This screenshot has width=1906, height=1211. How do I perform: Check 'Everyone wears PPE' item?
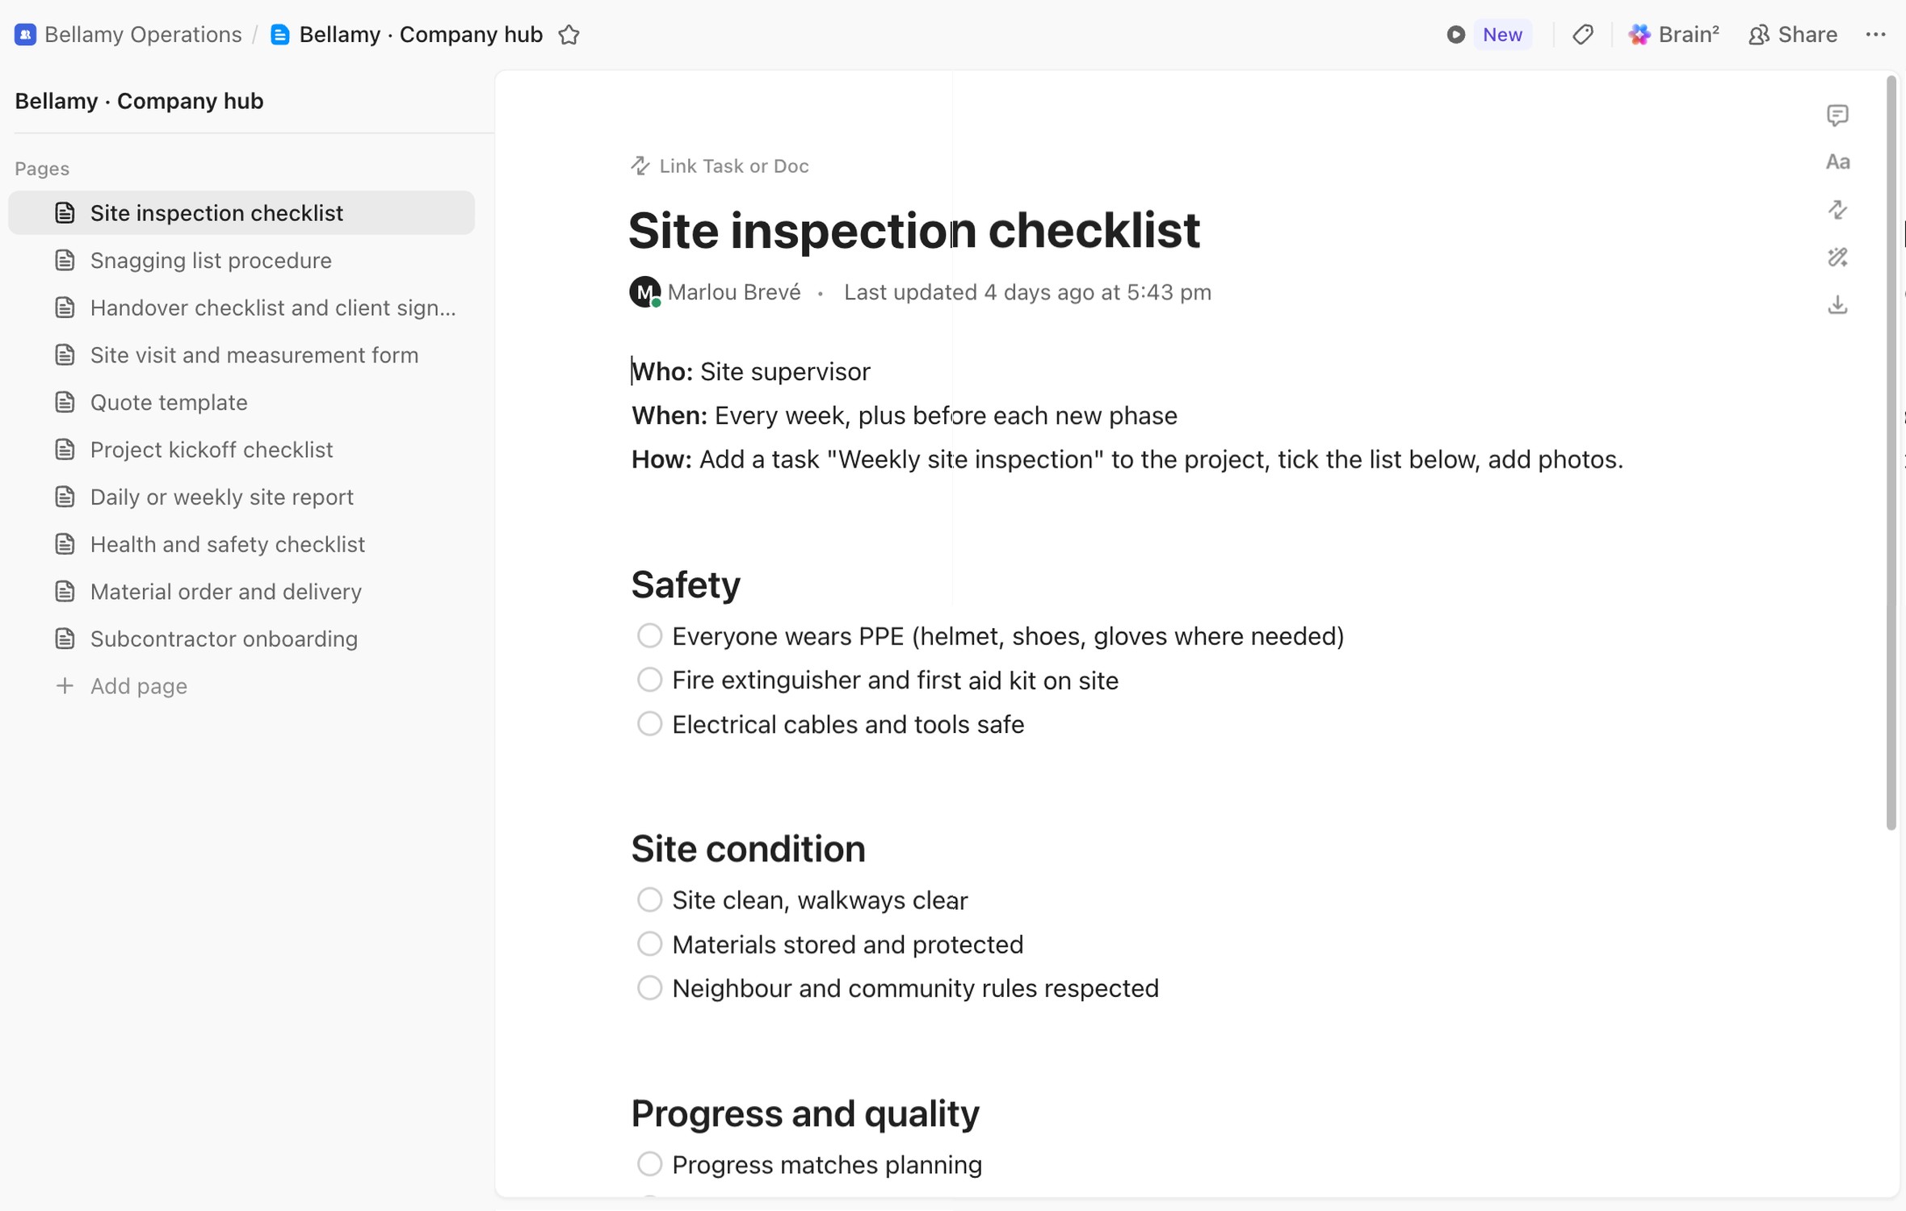pos(649,636)
